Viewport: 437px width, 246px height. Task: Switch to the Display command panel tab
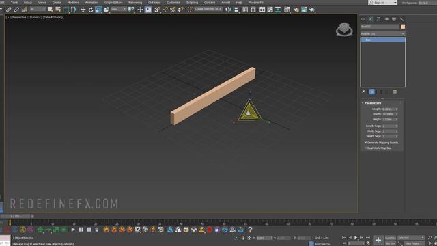click(x=394, y=19)
